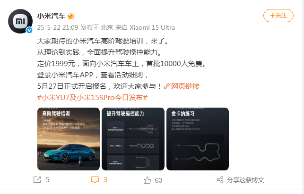Click 分享这条博文 share text
Viewport: 304px width, 194px height.
point(245,180)
